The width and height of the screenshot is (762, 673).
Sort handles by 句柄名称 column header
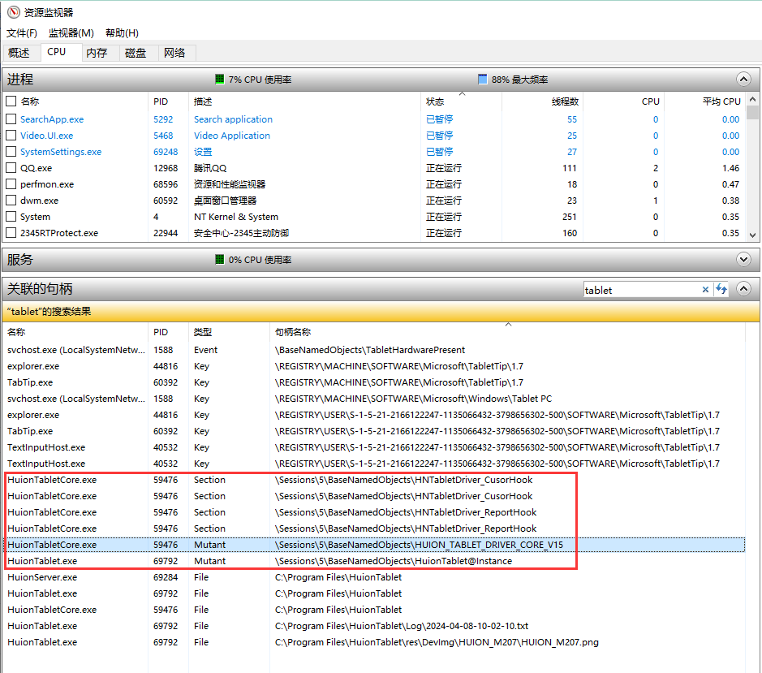[x=507, y=332]
